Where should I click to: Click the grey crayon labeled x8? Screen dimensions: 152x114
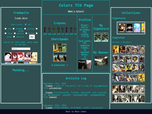[x=75, y=30]
